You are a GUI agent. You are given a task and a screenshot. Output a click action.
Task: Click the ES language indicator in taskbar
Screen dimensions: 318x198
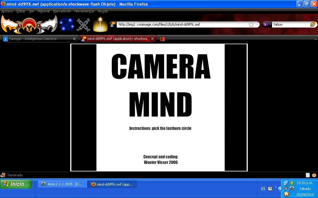[263, 189]
